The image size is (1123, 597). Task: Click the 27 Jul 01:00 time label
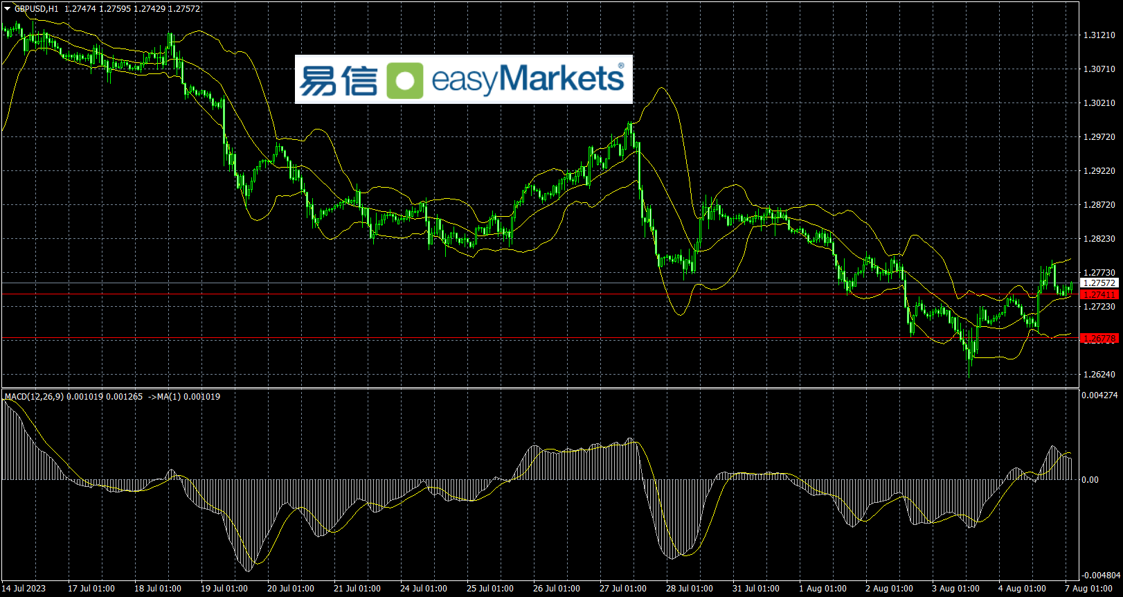[x=623, y=589]
